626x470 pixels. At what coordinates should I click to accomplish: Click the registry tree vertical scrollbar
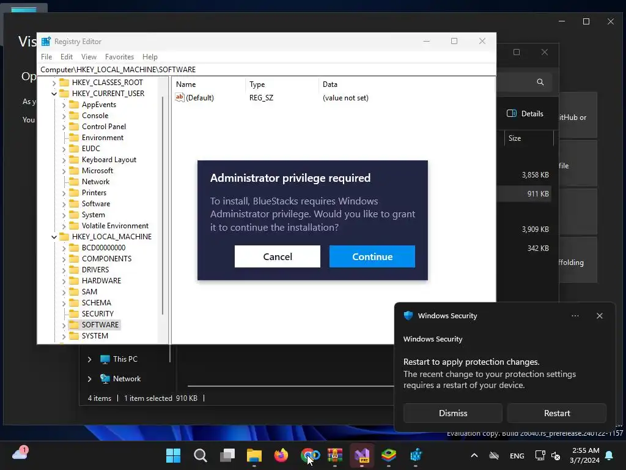point(163,206)
